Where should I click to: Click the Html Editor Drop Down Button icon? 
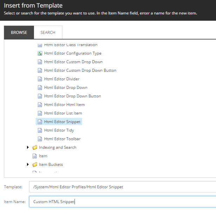(40, 96)
